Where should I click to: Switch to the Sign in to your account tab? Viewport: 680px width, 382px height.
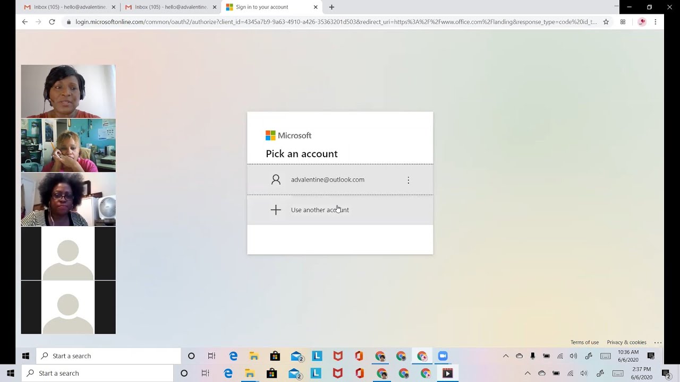click(271, 7)
